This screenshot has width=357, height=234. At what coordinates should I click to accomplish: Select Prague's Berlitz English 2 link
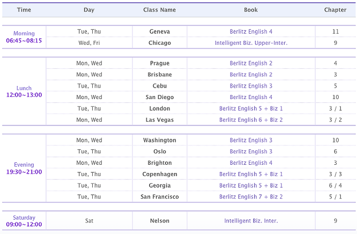coord(251,63)
